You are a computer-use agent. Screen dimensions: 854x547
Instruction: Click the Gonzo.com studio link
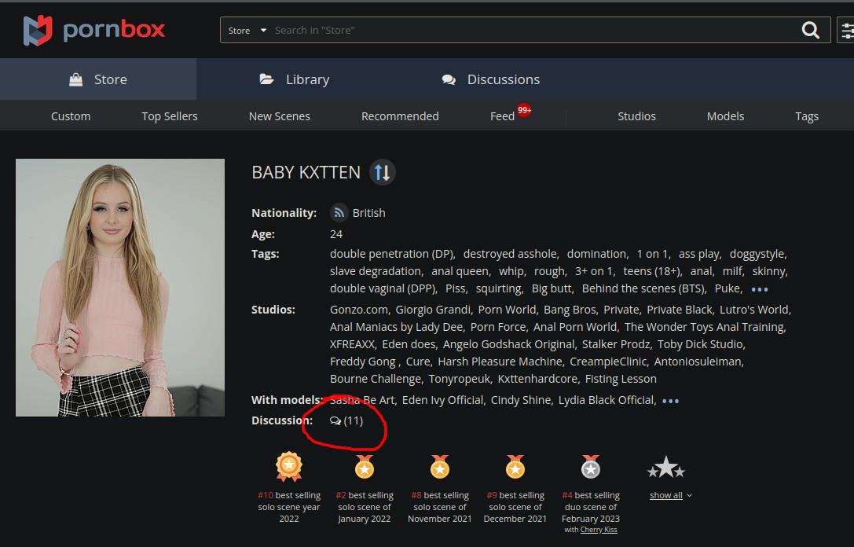click(359, 310)
